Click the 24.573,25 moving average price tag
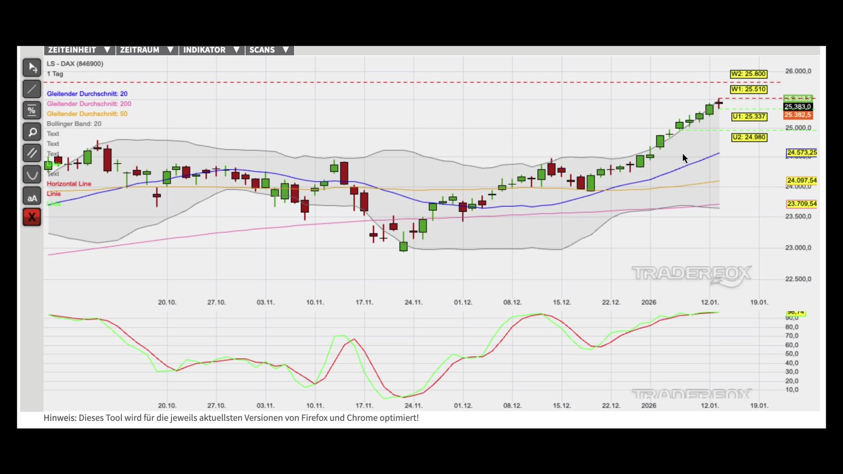The height and width of the screenshot is (474, 843). pos(801,153)
